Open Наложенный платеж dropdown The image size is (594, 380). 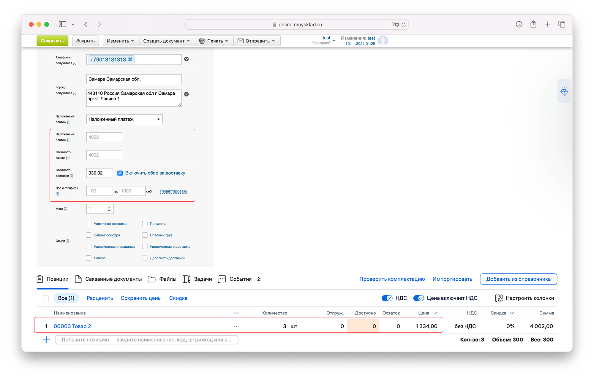click(x=124, y=119)
